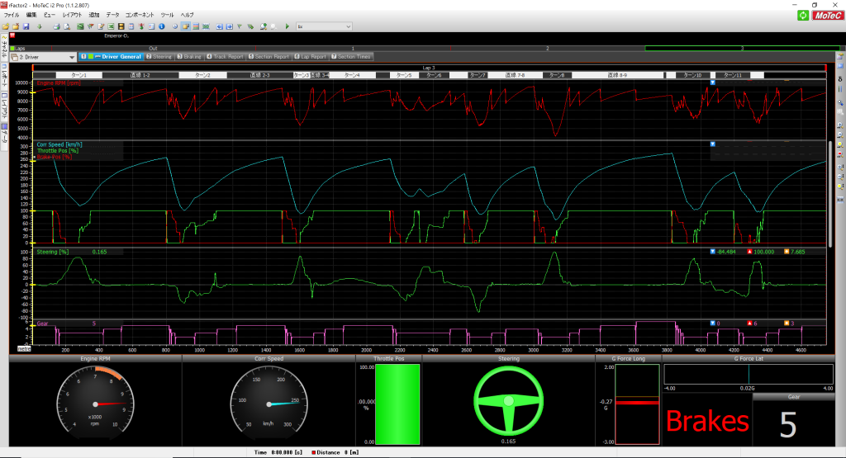
Task: Open the ファイル menu
Action: [12, 15]
